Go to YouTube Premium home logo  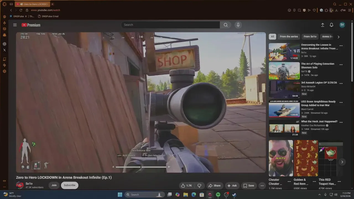tap(31, 25)
